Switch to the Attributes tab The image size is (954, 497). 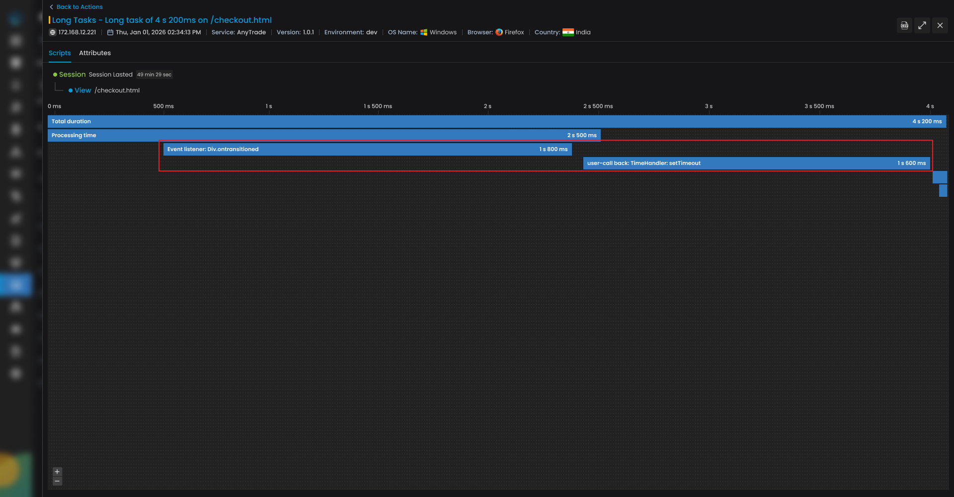point(95,53)
